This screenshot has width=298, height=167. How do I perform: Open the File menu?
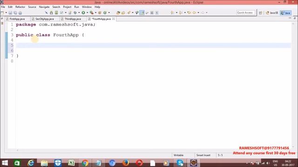click(x=3, y=7)
